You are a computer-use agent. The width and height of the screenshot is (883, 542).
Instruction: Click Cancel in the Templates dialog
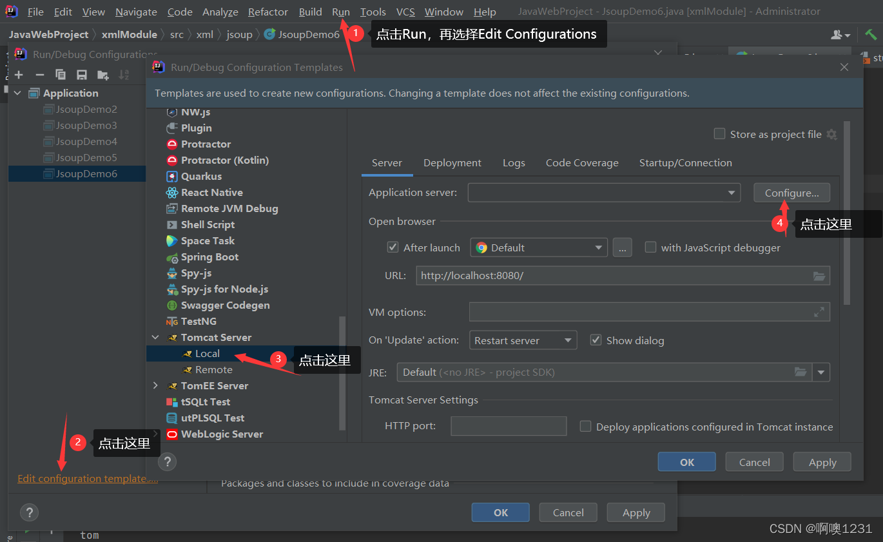pos(755,462)
